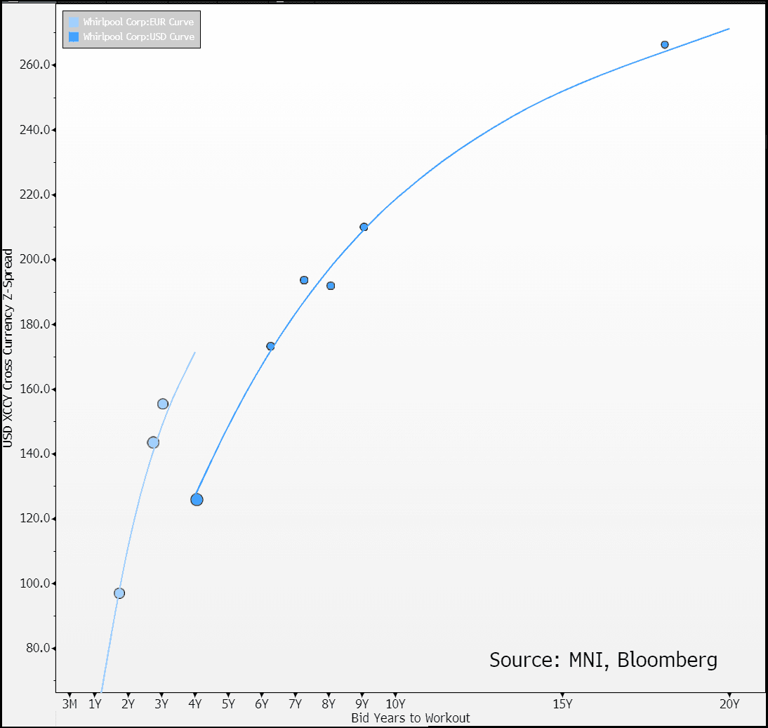This screenshot has height=728, width=768.
Task: Click the 3M tick label on x-axis
Action: (69, 703)
